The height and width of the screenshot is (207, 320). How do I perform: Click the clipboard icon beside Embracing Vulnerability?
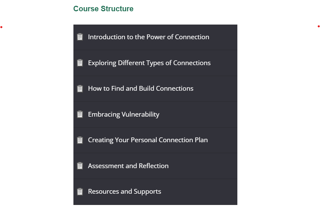80,114
